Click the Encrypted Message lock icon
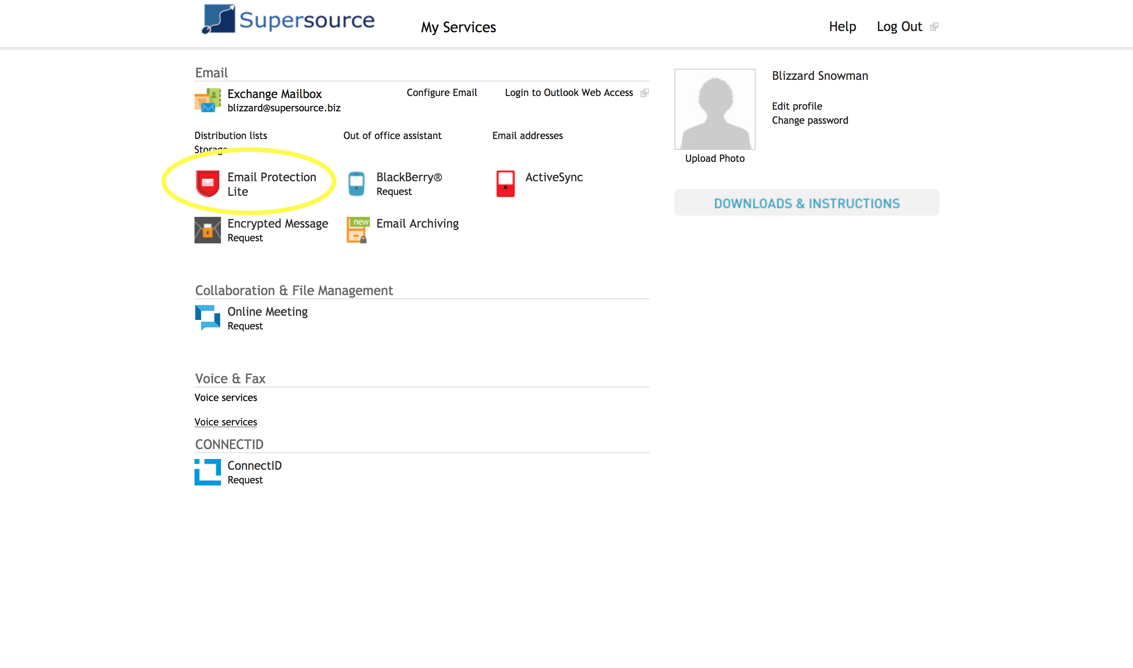 coord(207,230)
